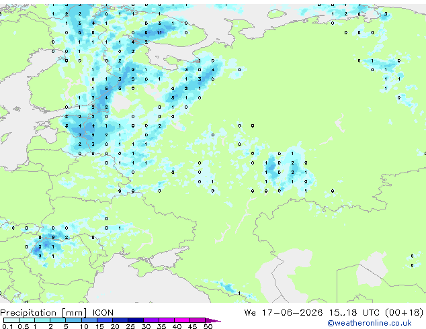Image resolution: width=426 pixels, height=329 pixels.
Task: Click the legend label '0.1'
Action: point(7,326)
